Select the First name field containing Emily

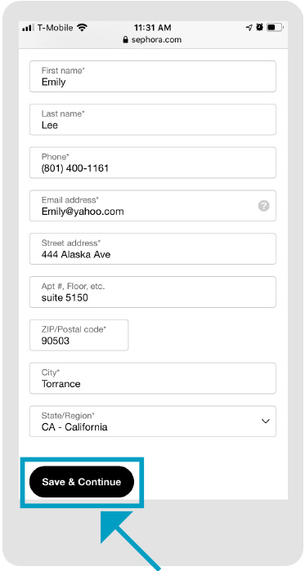tap(153, 77)
